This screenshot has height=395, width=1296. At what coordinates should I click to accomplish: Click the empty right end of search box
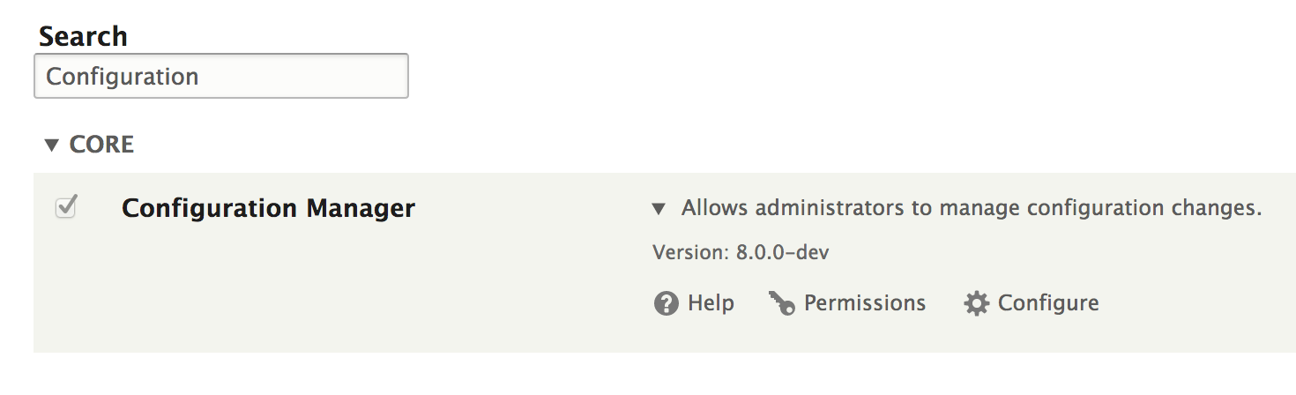pyautogui.click(x=353, y=76)
